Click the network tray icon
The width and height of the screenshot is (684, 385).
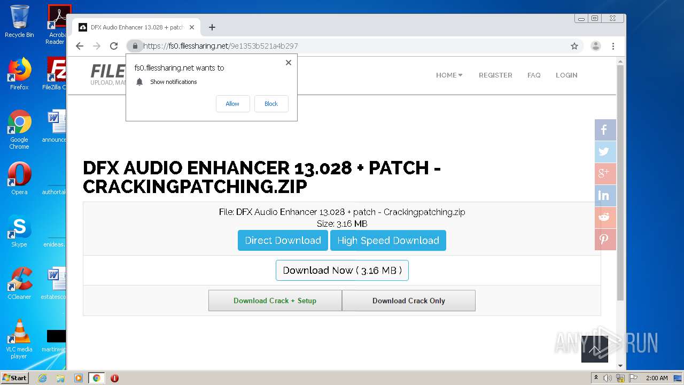(620, 378)
